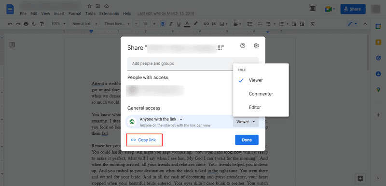
Task: Click the Last edit was on March 15 link
Action: (x=165, y=14)
